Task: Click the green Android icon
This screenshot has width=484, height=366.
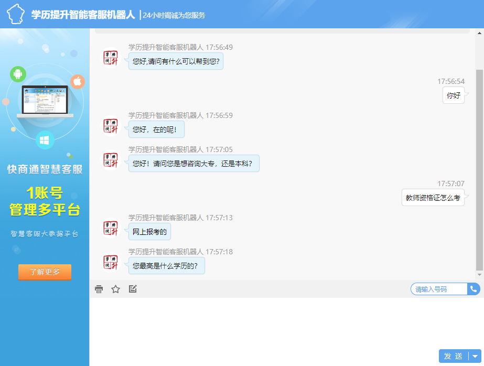Action: [x=18, y=74]
